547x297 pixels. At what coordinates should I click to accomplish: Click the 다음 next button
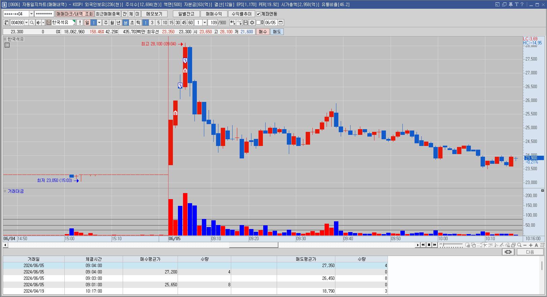[x=530, y=252]
